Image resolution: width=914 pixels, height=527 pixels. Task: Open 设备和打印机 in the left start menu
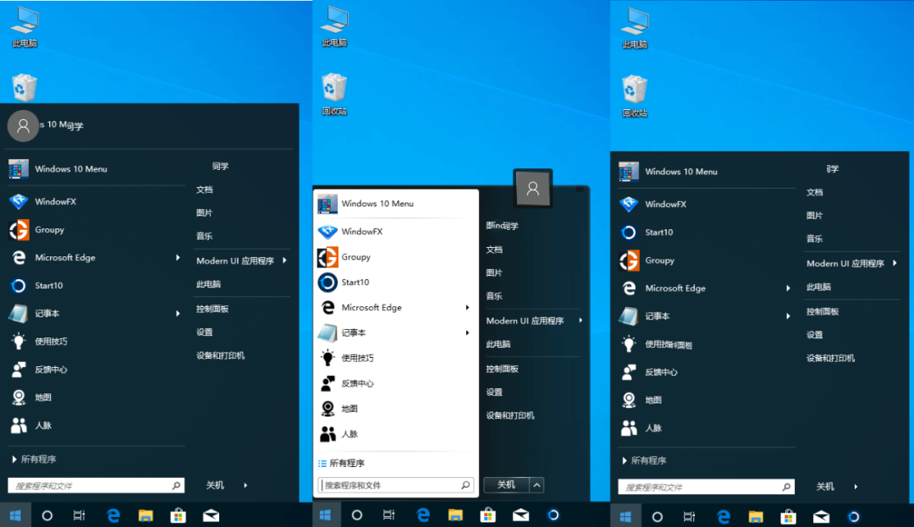[220, 355]
